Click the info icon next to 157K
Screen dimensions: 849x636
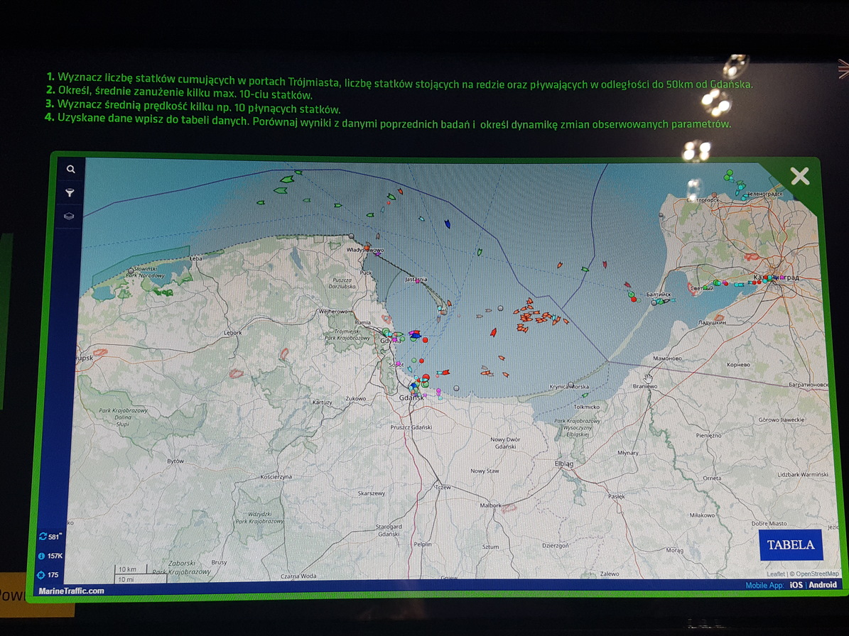41,555
